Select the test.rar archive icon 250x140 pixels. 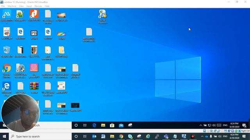tap(34, 87)
